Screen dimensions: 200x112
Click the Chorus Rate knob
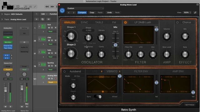click(x=185, y=54)
